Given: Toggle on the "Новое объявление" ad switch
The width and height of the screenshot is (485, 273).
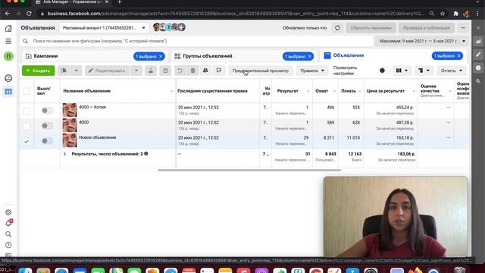Looking at the screenshot, I should (47, 141).
